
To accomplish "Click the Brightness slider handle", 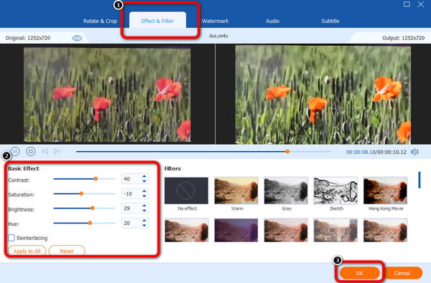I will [x=93, y=208].
